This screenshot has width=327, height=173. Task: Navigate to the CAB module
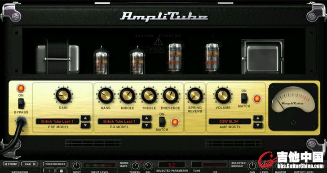coord(29,164)
